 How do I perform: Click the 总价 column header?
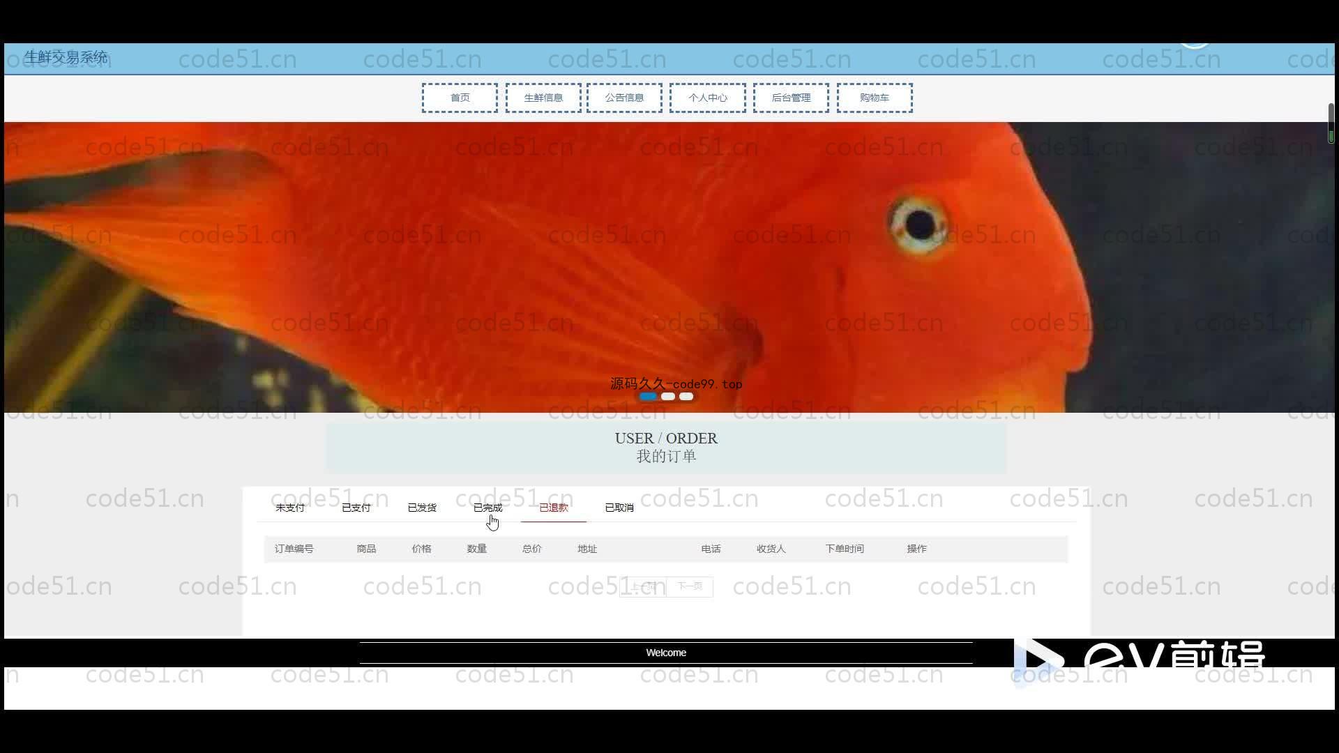tap(532, 549)
